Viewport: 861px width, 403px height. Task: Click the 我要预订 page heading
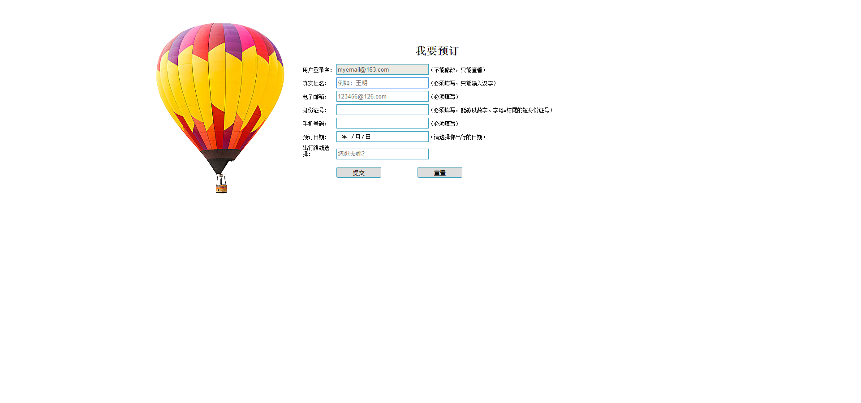tap(437, 51)
